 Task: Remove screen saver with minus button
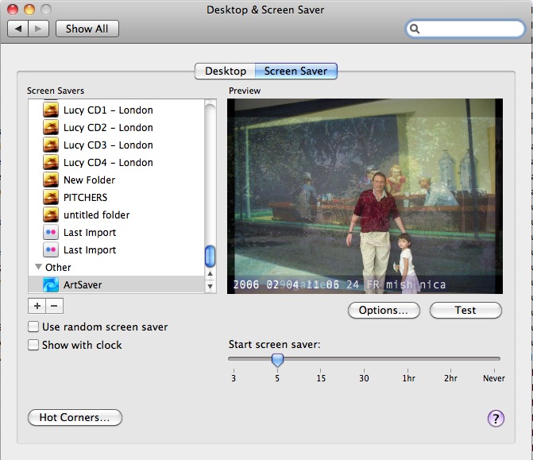[54, 306]
